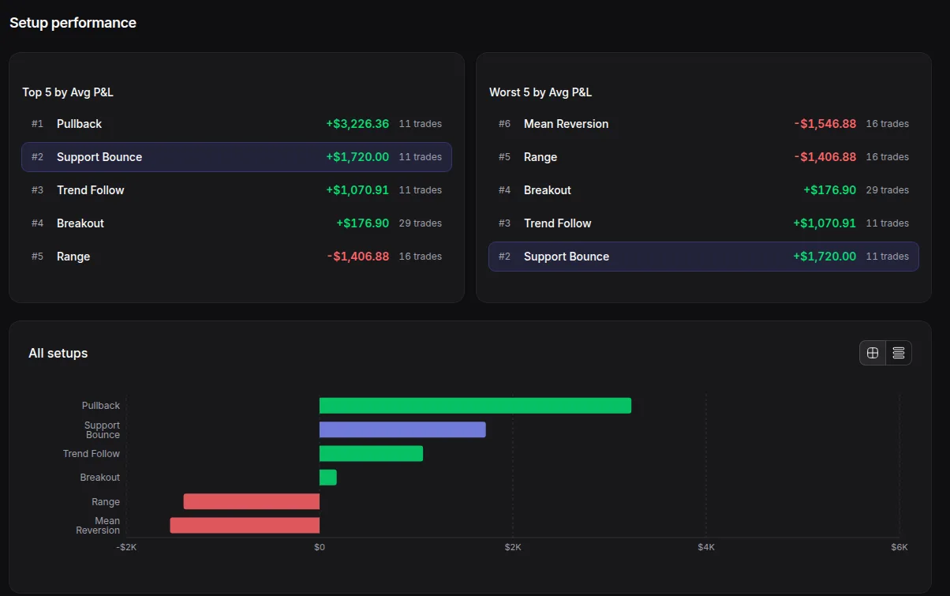Click the small green Breakout chart bar

point(328,478)
